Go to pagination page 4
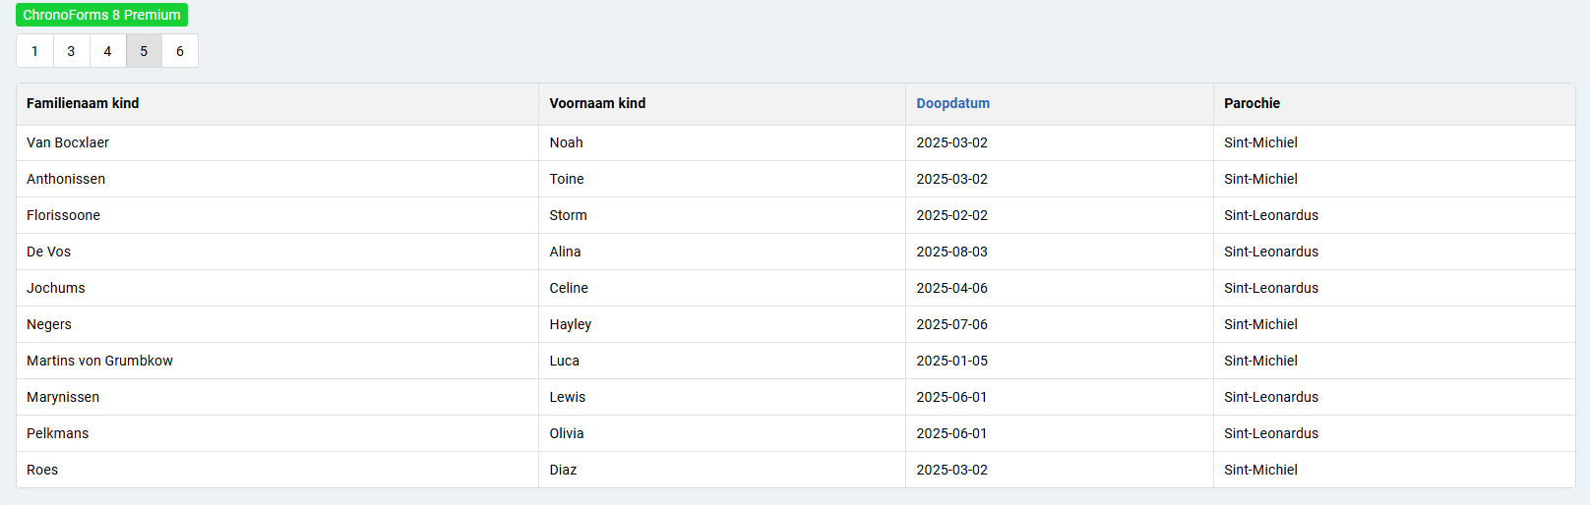 pyautogui.click(x=107, y=51)
